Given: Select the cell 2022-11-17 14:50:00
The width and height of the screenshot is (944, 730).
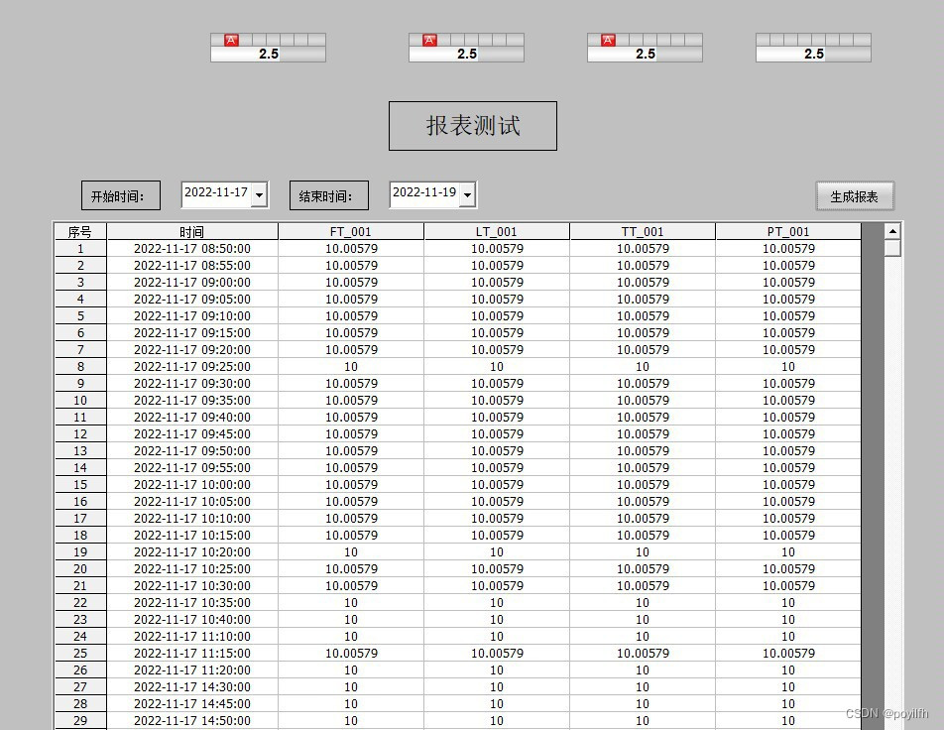Looking at the screenshot, I should [x=192, y=720].
